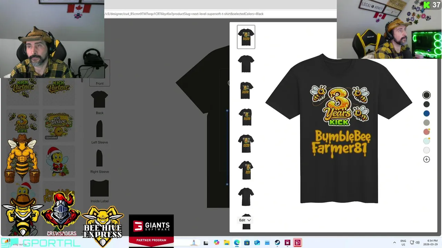This screenshot has width=442, height=248.
Task: Launch Copilot from the taskbar
Action: pos(217,243)
